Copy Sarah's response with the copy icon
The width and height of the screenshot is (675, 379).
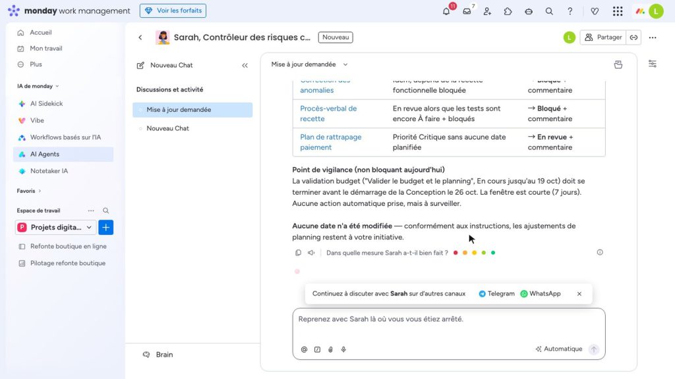point(299,253)
